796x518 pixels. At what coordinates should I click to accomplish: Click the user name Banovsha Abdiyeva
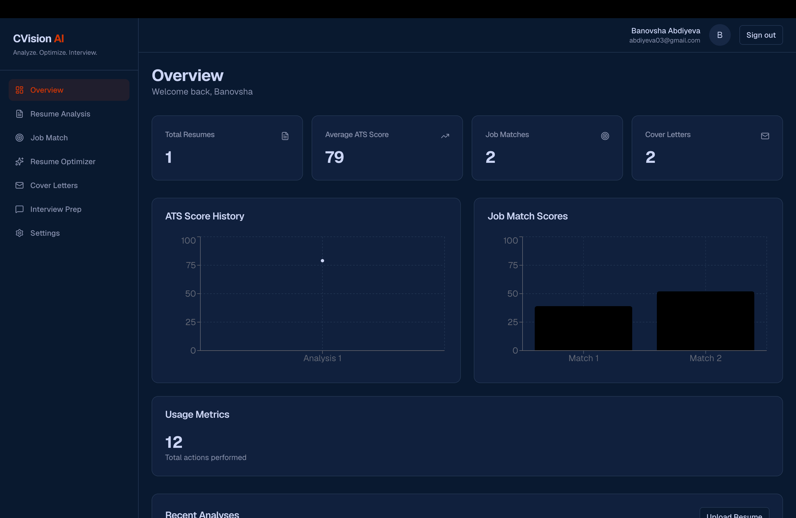point(665,30)
